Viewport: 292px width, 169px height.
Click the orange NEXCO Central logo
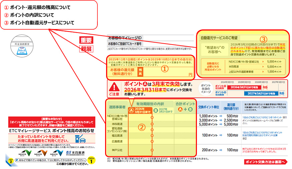[x=41, y=153]
